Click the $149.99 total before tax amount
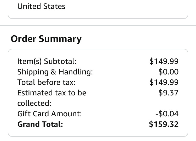This screenshot has width=196, height=141. pos(164,82)
